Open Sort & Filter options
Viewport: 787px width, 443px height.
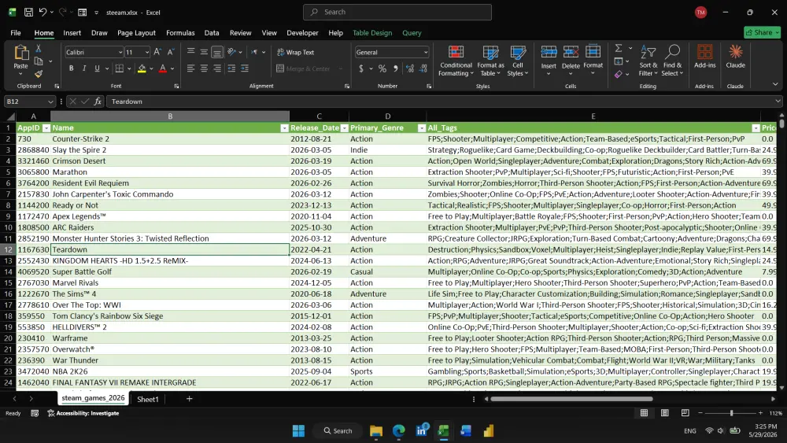[648, 61]
